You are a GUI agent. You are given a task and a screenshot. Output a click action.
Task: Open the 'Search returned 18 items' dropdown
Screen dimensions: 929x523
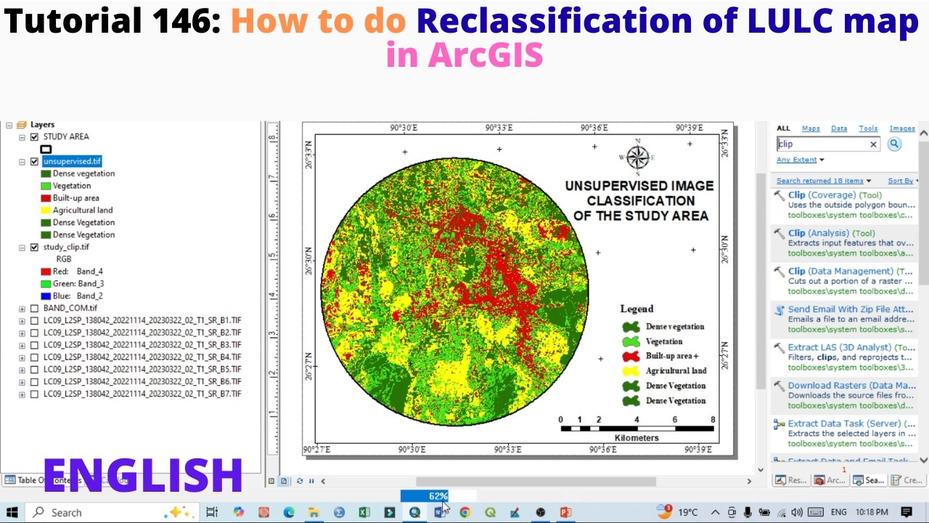(824, 181)
